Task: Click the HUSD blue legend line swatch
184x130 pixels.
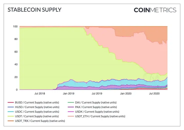Action: [x=11, y=107]
